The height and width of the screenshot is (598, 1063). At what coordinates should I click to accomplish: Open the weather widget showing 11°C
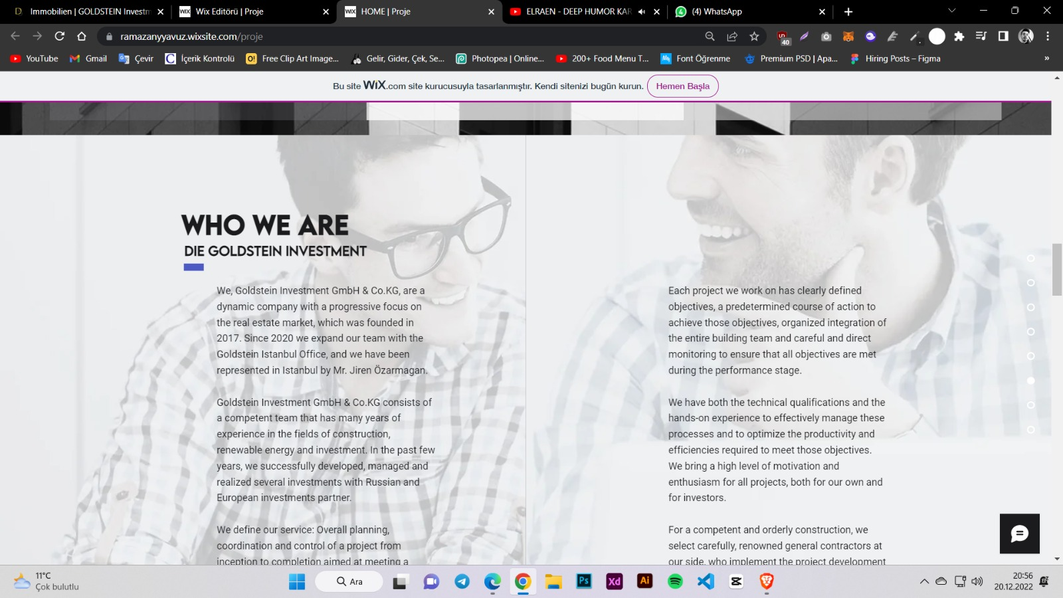click(47, 581)
